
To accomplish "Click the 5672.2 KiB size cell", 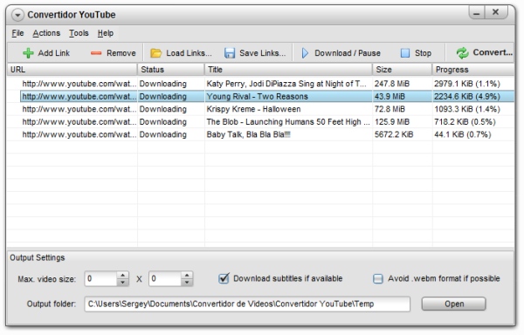I will pos(394,134).
